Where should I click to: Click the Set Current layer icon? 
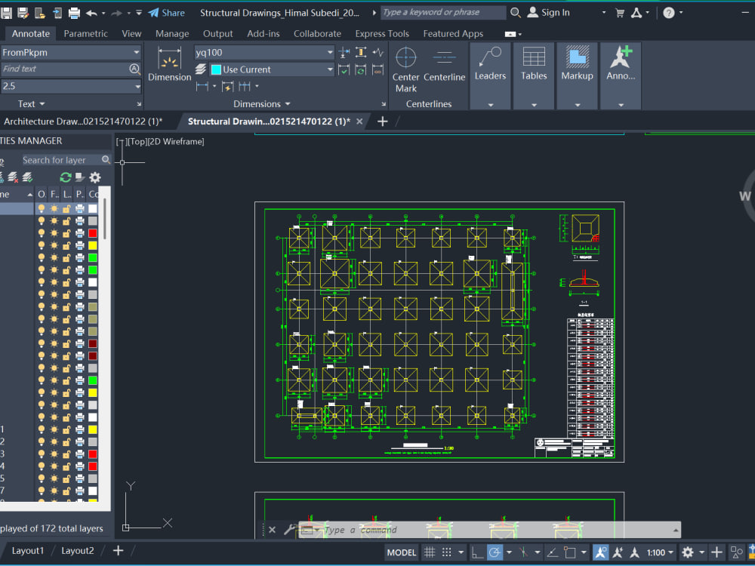tap(27, 177)
